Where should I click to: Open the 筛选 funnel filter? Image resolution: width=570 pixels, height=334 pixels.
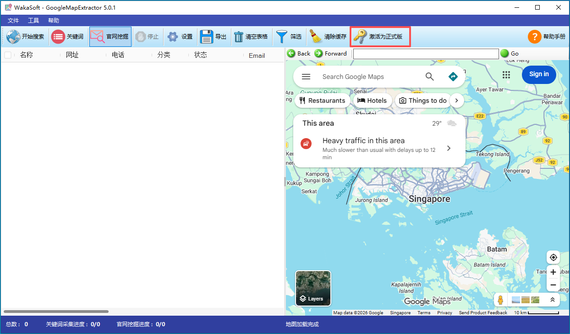289,37
